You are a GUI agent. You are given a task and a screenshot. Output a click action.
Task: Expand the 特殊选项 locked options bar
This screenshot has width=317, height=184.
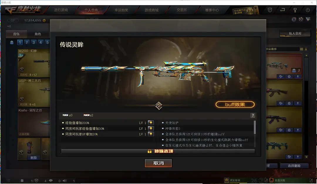point(158,151)
